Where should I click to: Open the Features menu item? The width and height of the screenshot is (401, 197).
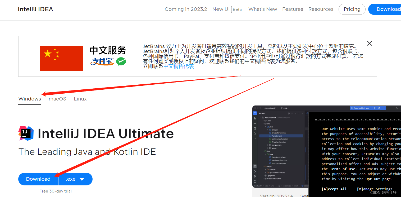[x=293, y=9]
